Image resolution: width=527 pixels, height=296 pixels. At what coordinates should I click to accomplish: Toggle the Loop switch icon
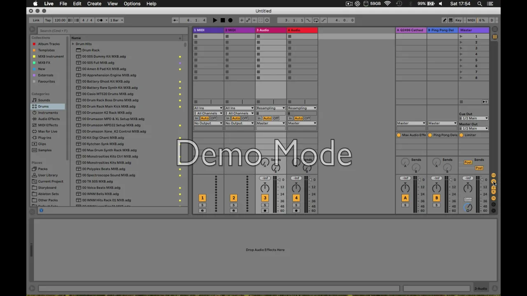coord(316,20)
